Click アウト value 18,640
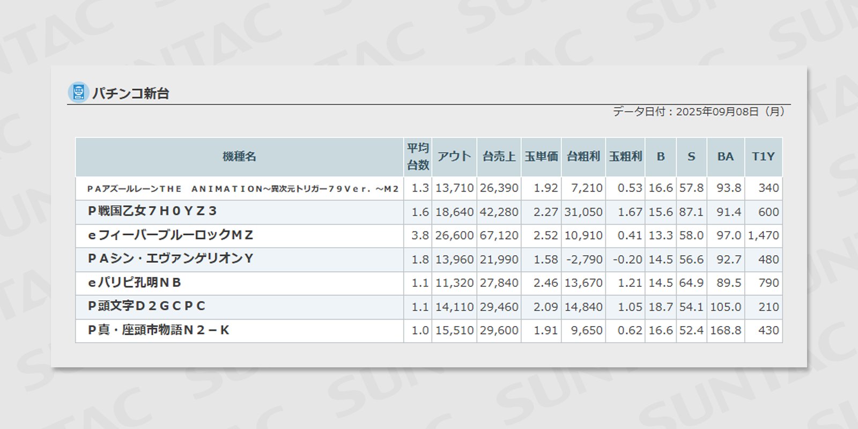This screenshot has height=429, width=858. (454, 212)
